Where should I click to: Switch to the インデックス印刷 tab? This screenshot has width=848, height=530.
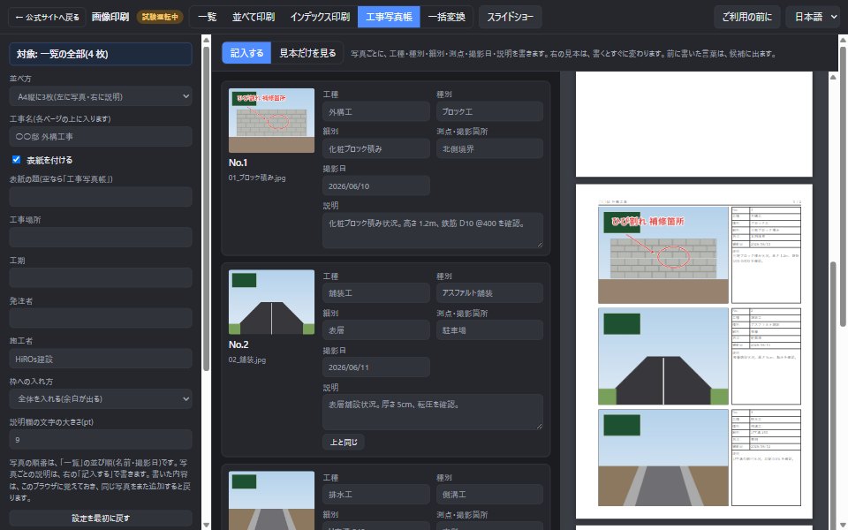[x=320, y=17]
